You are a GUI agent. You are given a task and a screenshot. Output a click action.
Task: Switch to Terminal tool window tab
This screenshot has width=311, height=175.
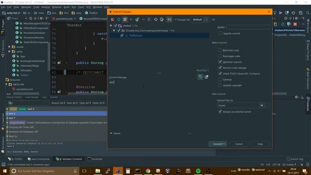[95, 159]
